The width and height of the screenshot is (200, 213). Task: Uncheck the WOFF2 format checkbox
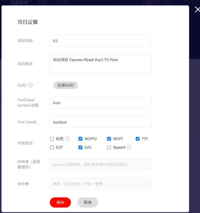tap(80, 139)
